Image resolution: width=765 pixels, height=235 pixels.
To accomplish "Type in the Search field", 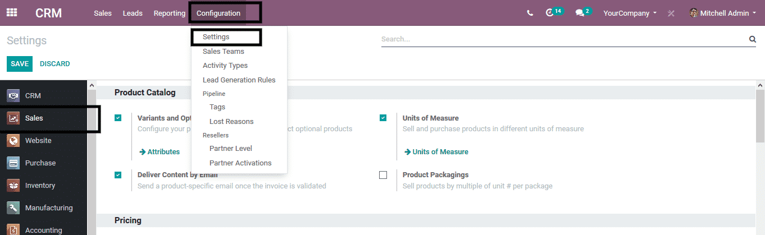I will tap(562, 39).
